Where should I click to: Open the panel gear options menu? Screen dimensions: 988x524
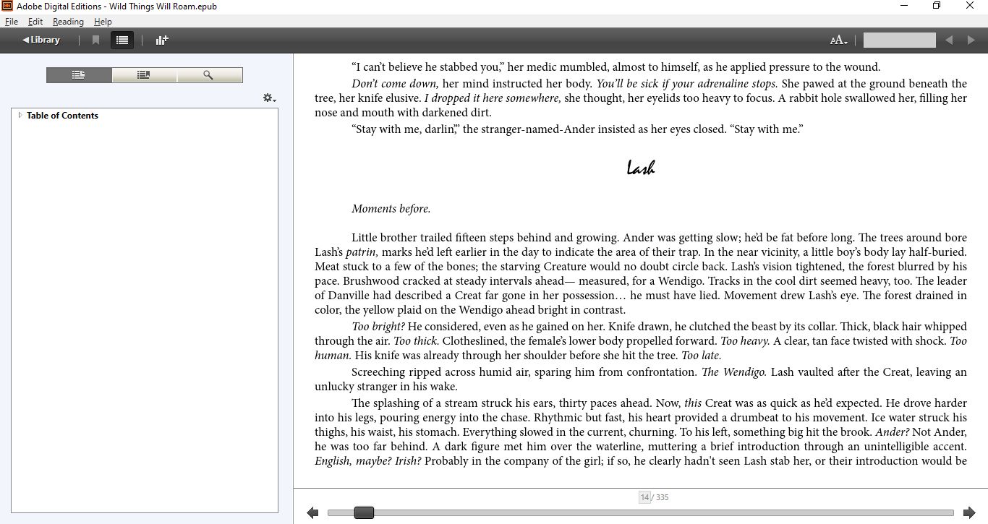click(269, 98)
